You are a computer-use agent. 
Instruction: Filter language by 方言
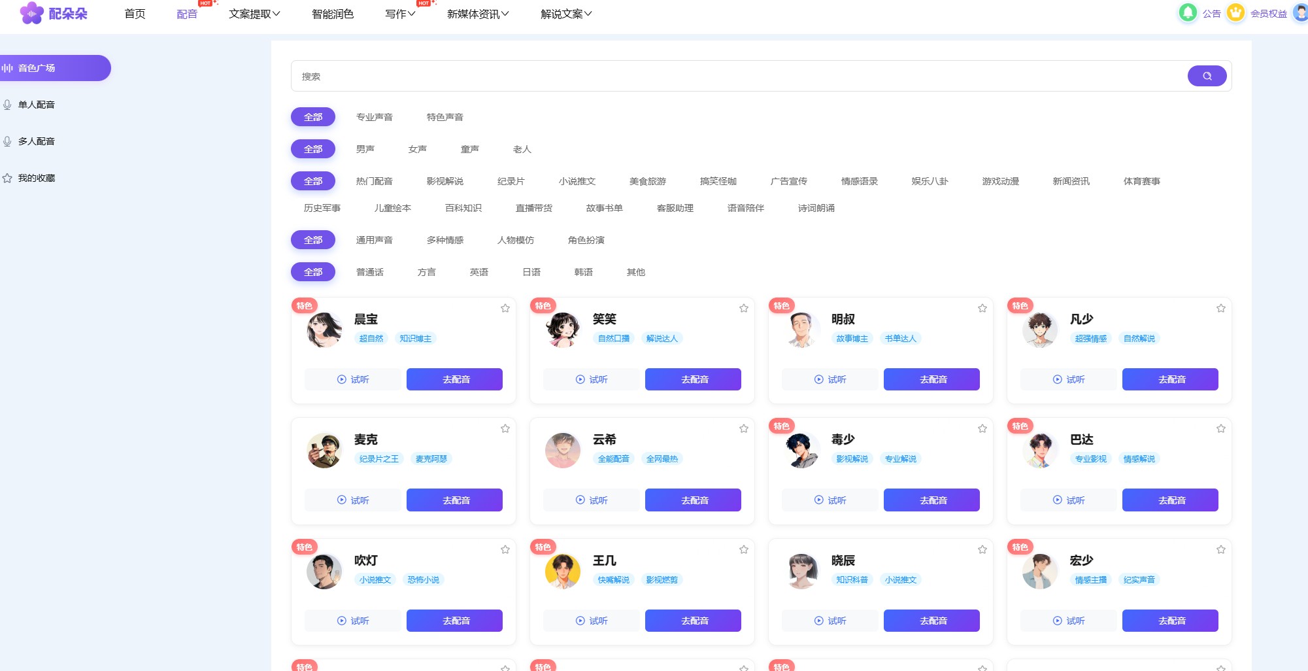(x=427, y=272)
